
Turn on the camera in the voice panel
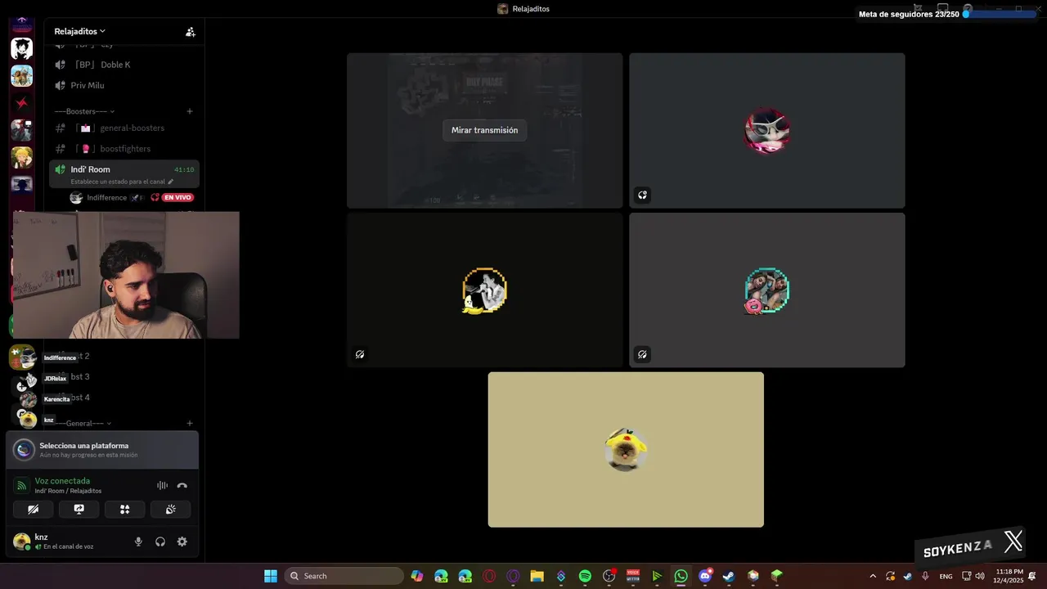[33, 509]
